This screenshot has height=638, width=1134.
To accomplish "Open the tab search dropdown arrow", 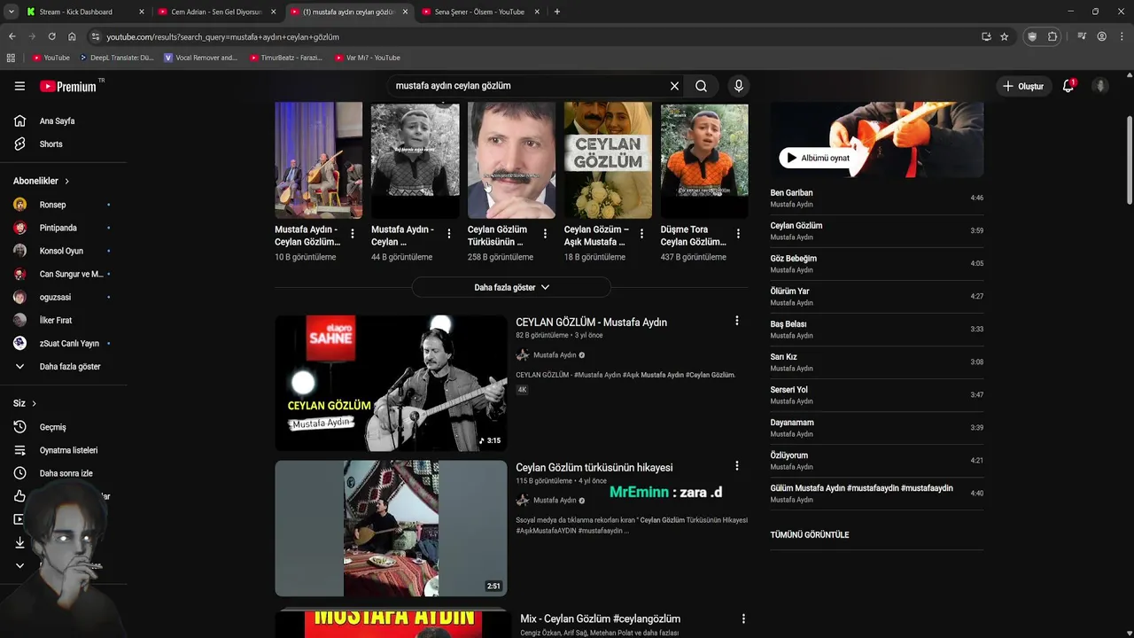I will (11, 12).
